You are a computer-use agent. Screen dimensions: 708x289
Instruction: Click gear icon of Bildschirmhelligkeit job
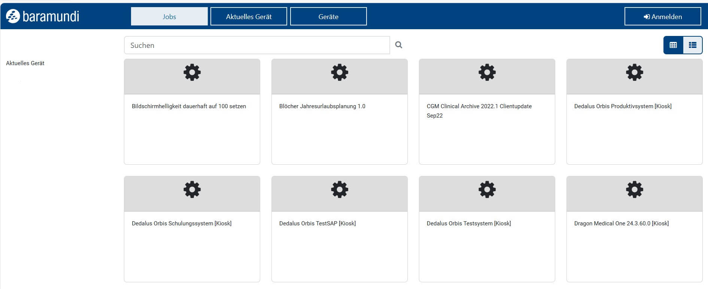click(x=192, y=72)
